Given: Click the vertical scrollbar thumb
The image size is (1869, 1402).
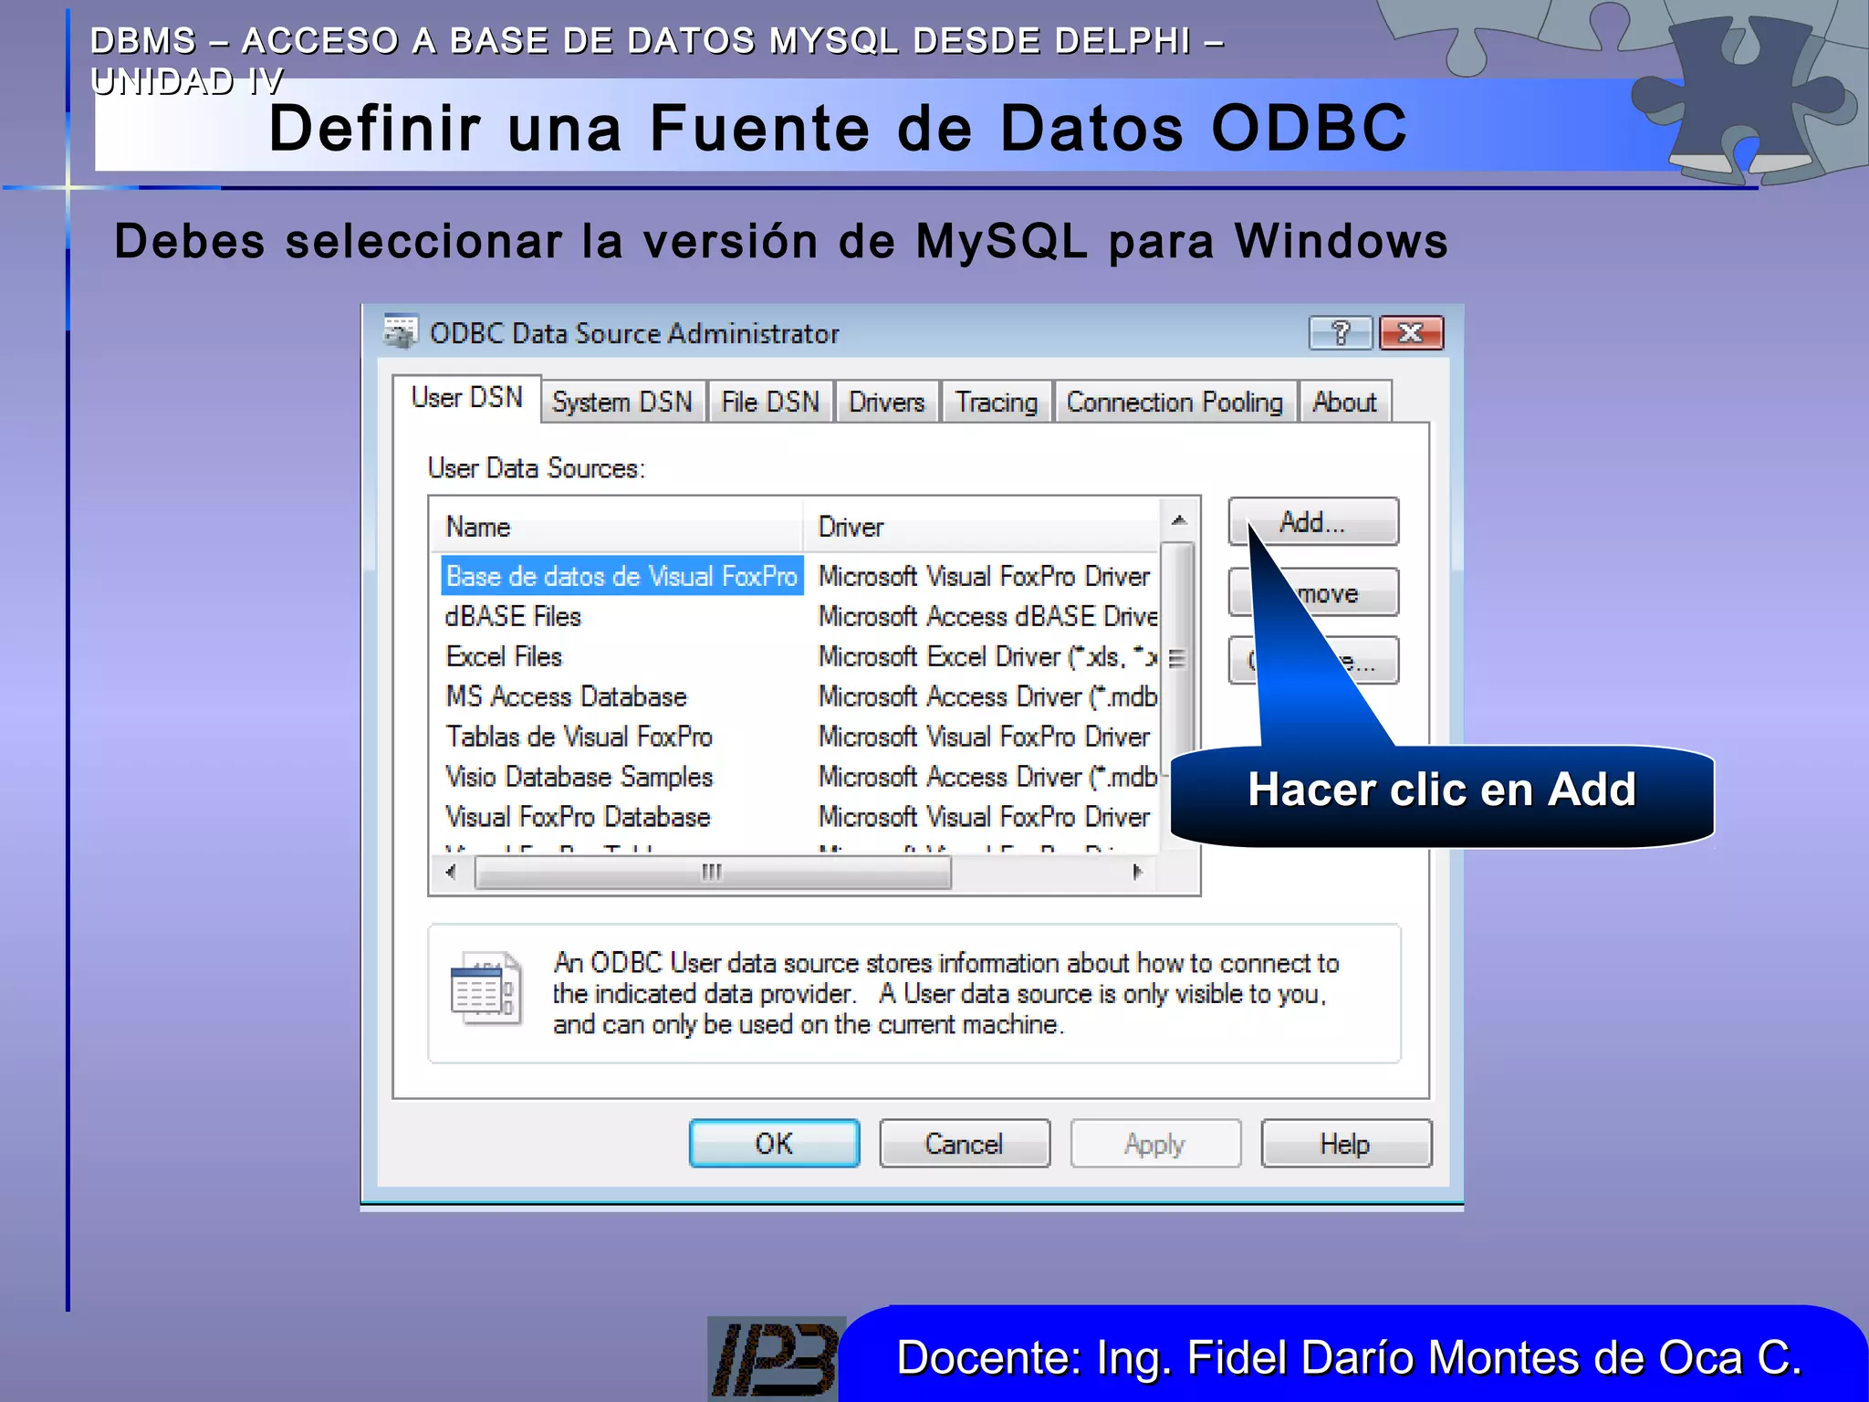Looking at the screenshot, I should click(x=1179, y=657).
